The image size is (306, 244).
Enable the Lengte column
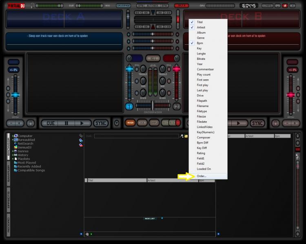(x=208, y=54)
